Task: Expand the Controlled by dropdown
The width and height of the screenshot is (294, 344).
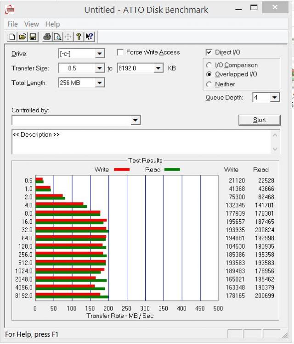Action: (x=136, y=120)
